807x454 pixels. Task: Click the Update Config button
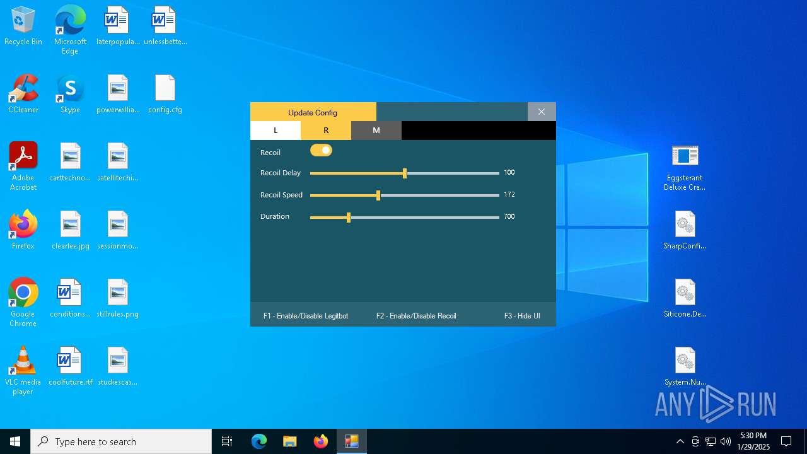[x=313, y=112]
